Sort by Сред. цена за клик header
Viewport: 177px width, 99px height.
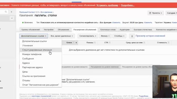pos(134,43)
